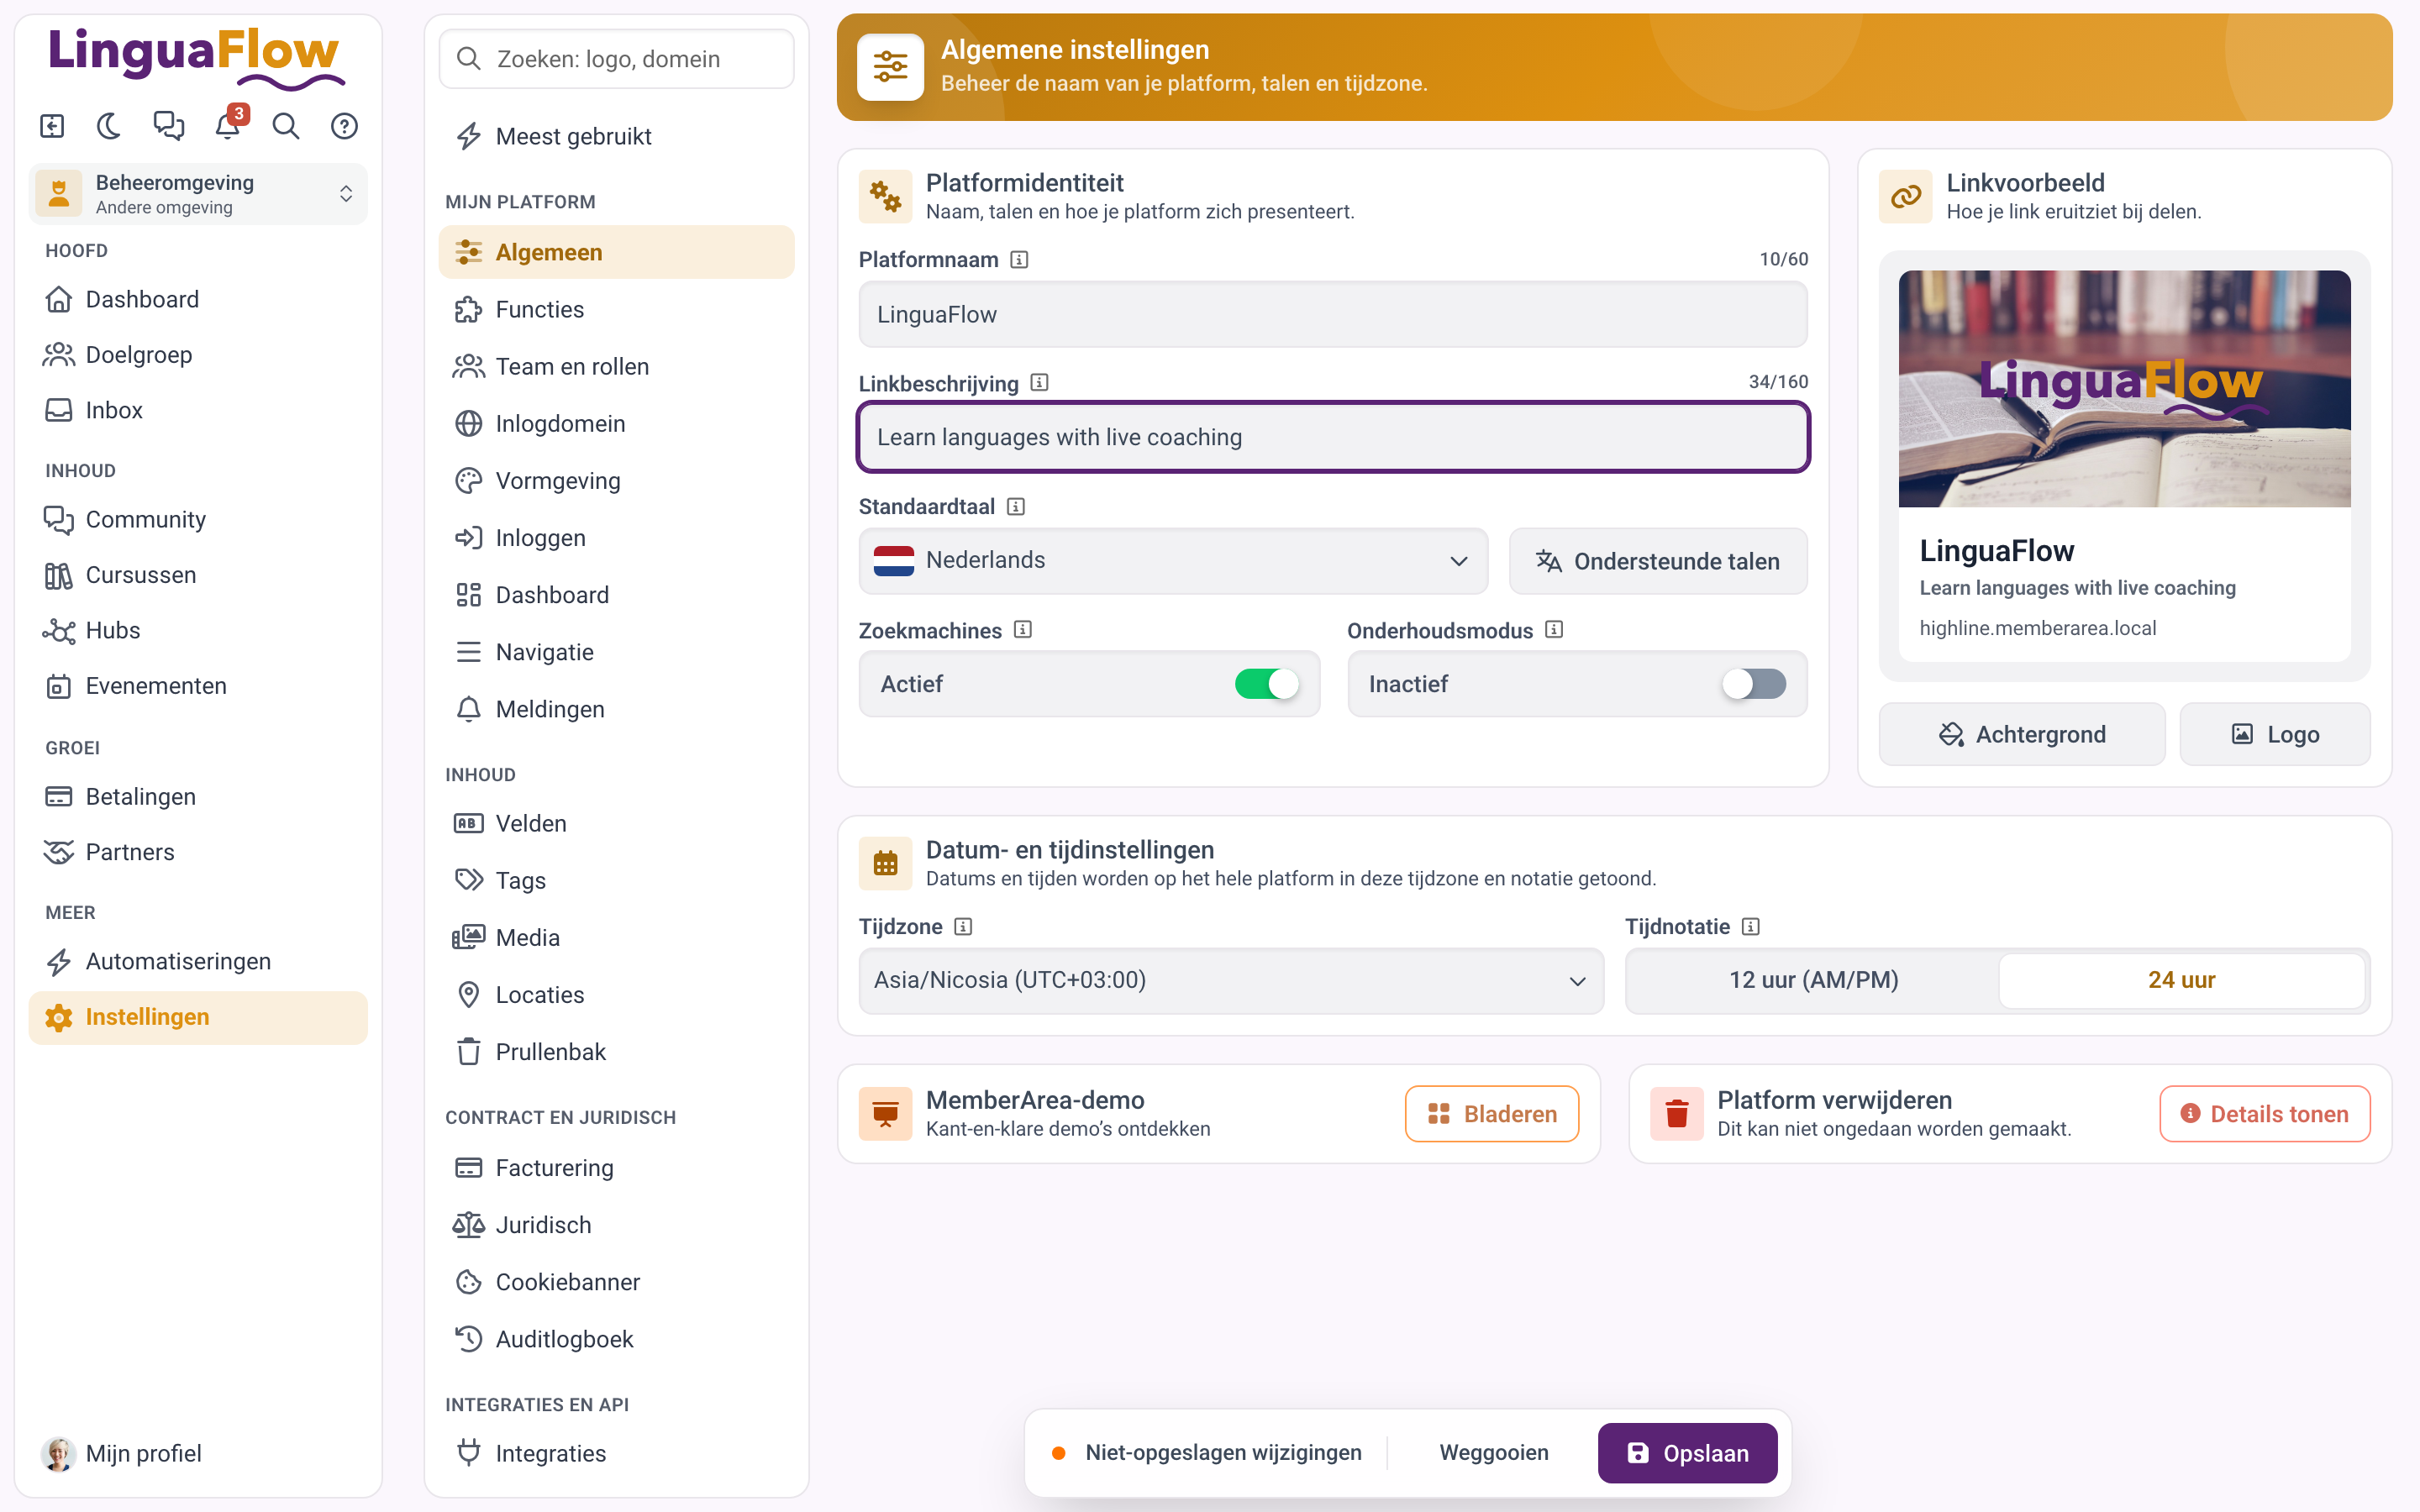Click the settings search field

tap(616, 59)
